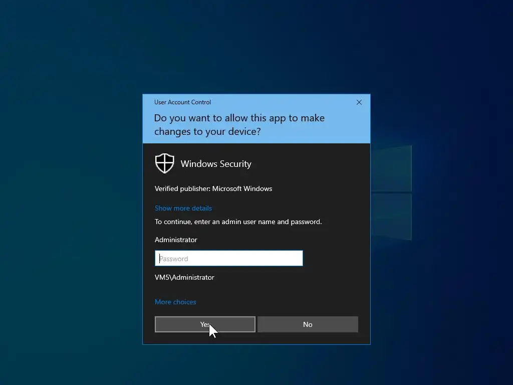Click the Windows Security app name

point(216,164)
